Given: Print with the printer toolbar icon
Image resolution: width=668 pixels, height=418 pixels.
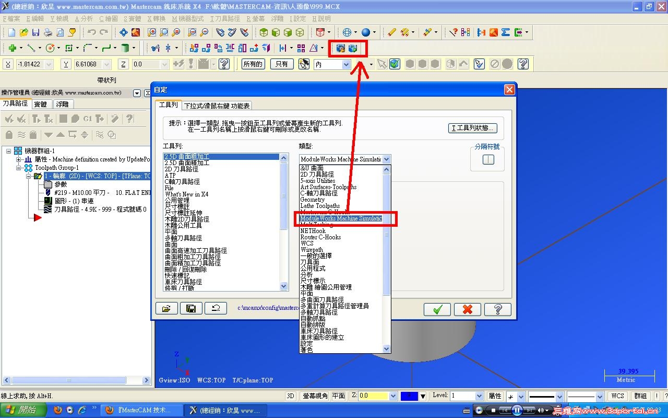Looking at the screenshot, I should [x=48, y=32].
